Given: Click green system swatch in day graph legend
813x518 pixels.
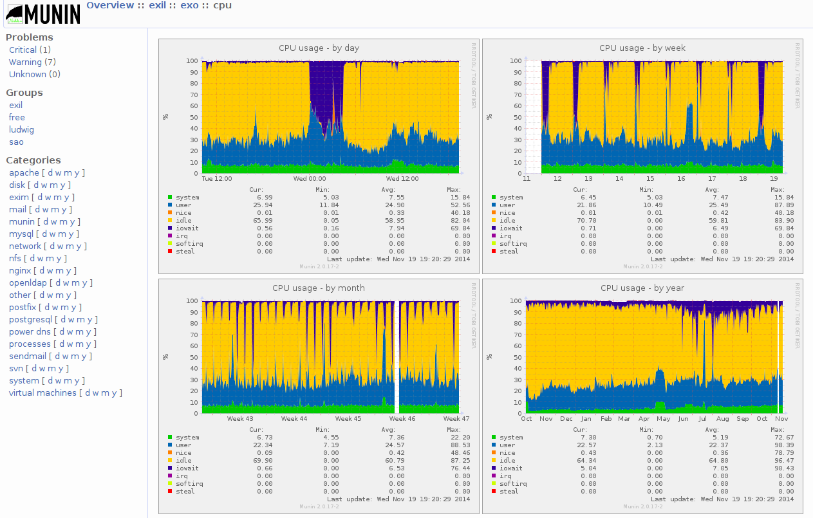Looking at the screenshot, I should tap(170, 198).
